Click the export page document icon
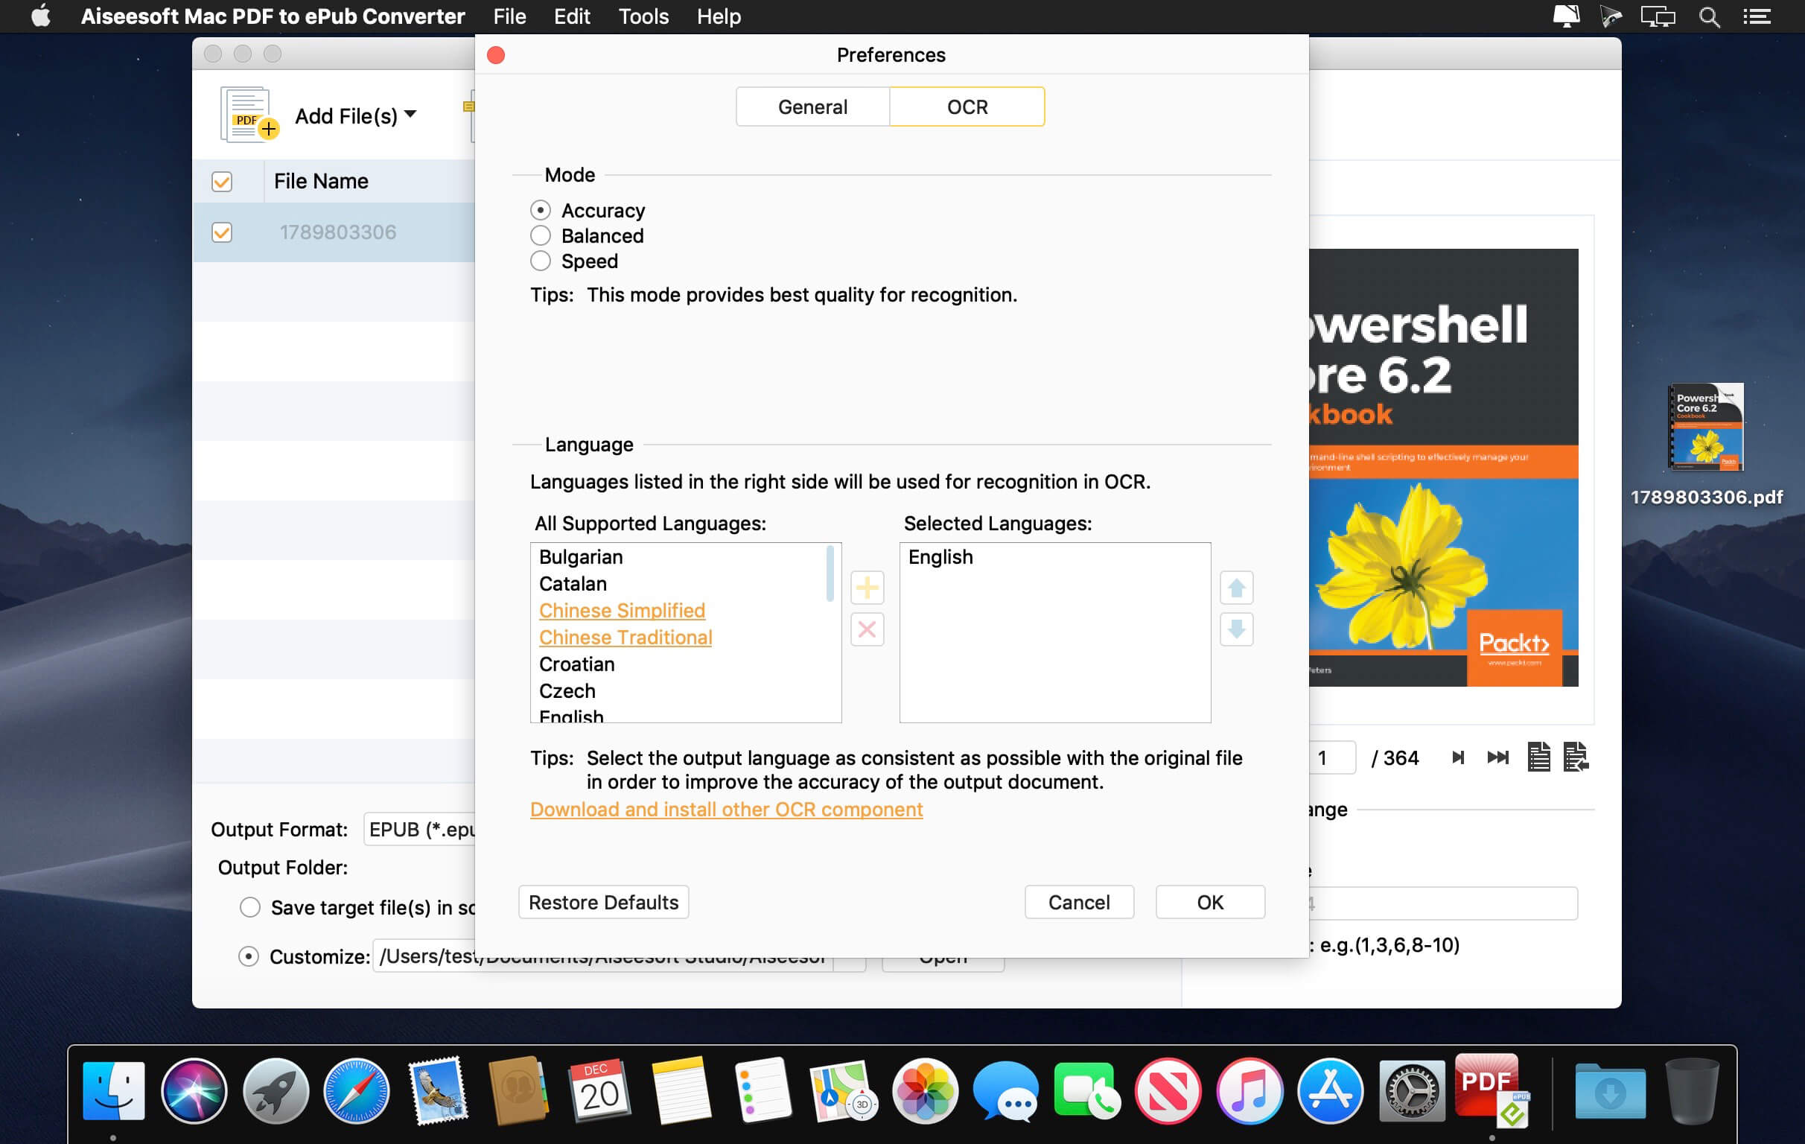 click(x=1576, y=757)
